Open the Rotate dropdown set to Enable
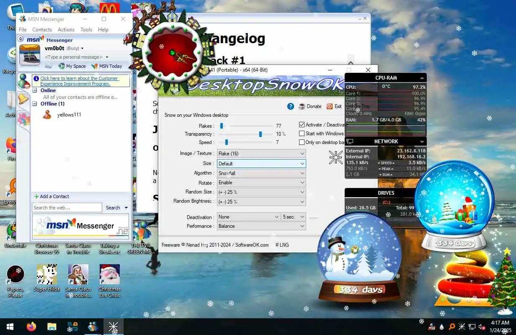Screen dimensions: 516x335 coord(261,183)
